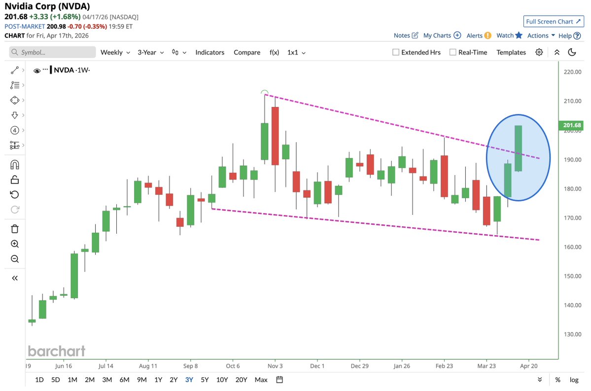This screenshot has height=391, width=591.
Task: Click the NVDA ·1W· series label
Action: [x=71, y=70]
